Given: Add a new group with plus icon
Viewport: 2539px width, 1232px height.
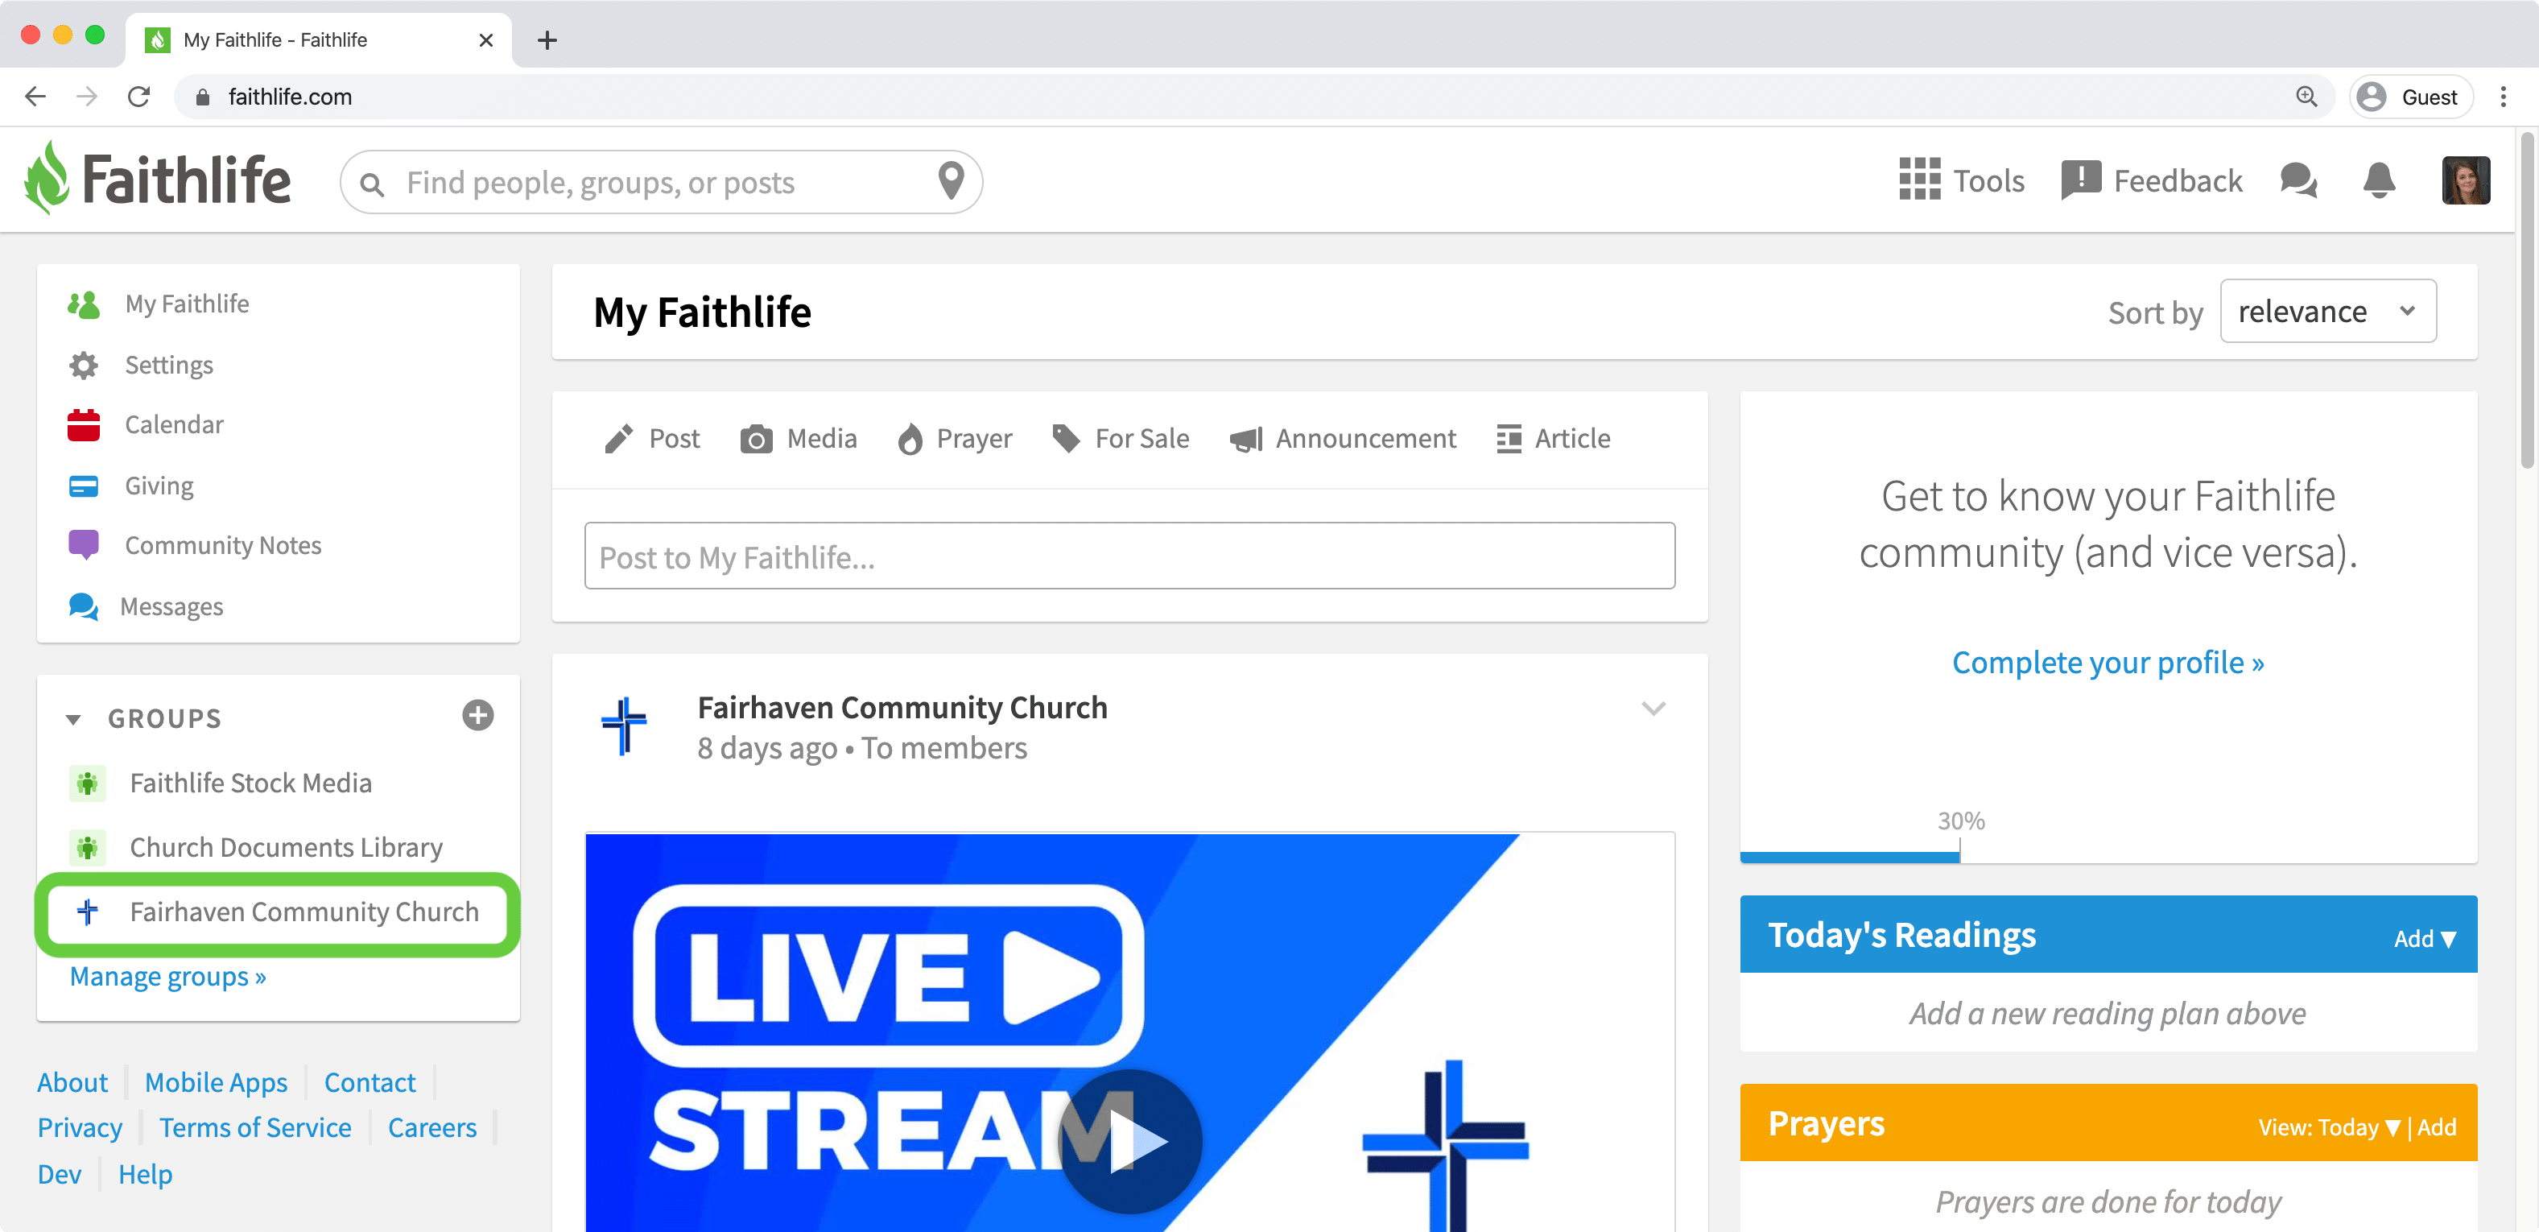Looking at the screenshot, I should tap(478, 716).
